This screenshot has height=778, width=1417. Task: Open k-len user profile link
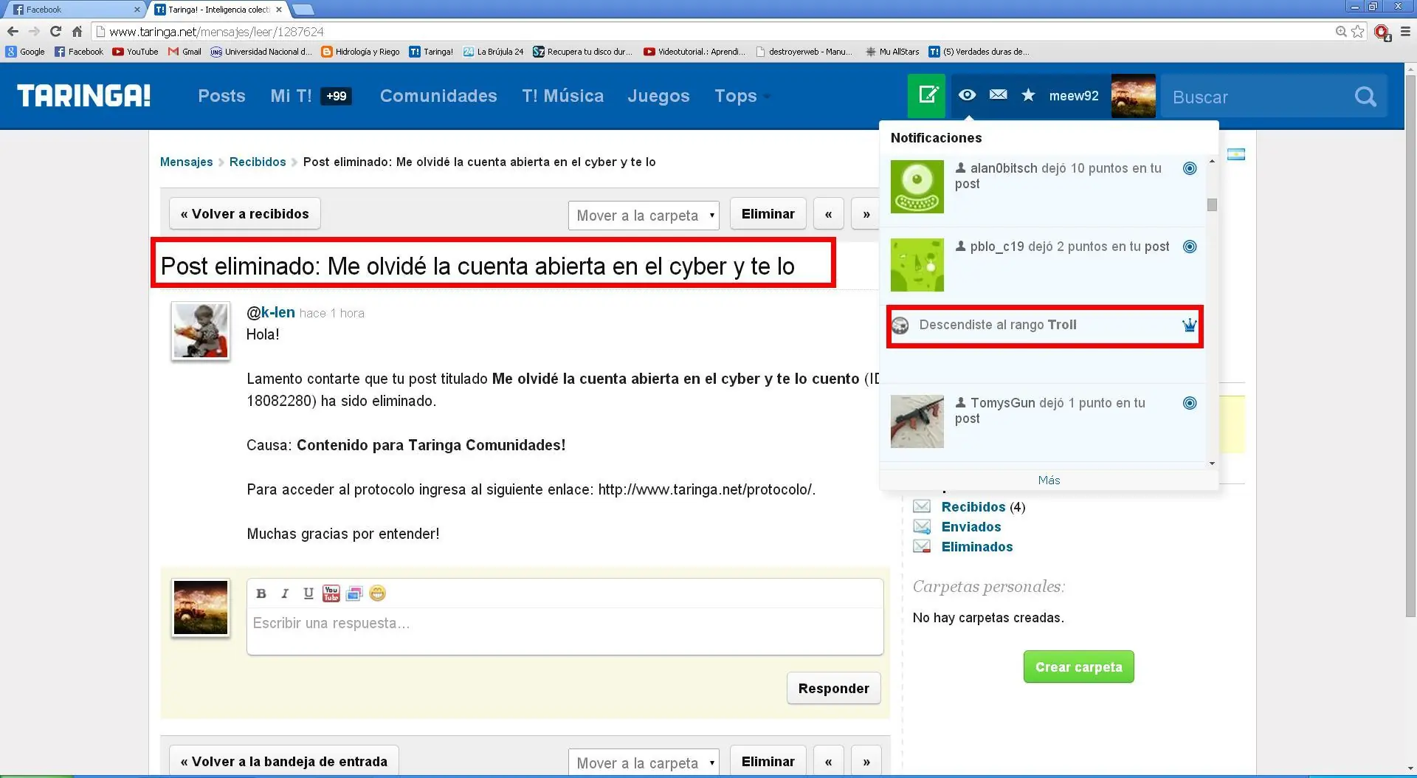(x=277, y=312)
